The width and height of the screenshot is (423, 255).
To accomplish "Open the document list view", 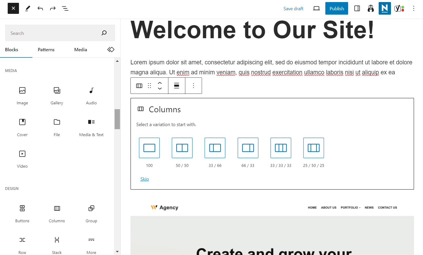I will point(65,8).
